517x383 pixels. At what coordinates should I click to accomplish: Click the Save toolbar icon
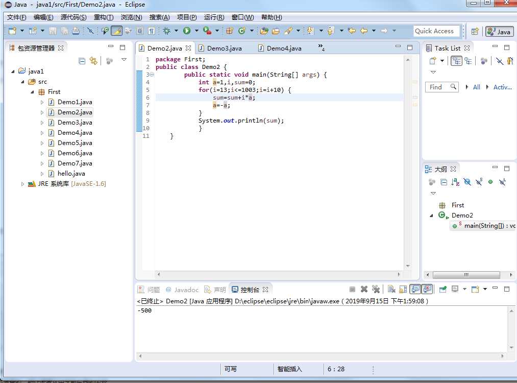tap(53, 31)
